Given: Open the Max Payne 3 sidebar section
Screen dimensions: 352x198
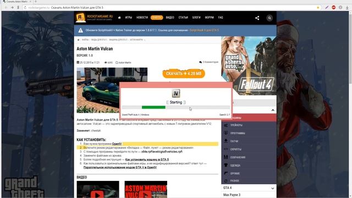Looking at the screenshot, I should click(249, 195).
